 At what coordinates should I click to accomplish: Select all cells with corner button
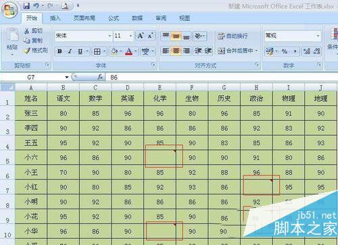coord(7,87)
